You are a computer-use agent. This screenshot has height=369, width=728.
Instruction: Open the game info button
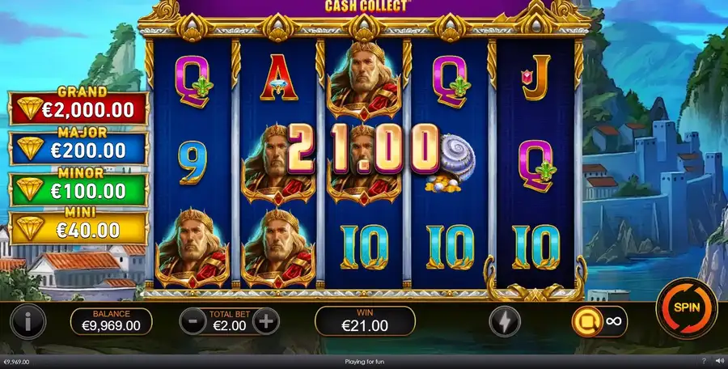(28, 321)
